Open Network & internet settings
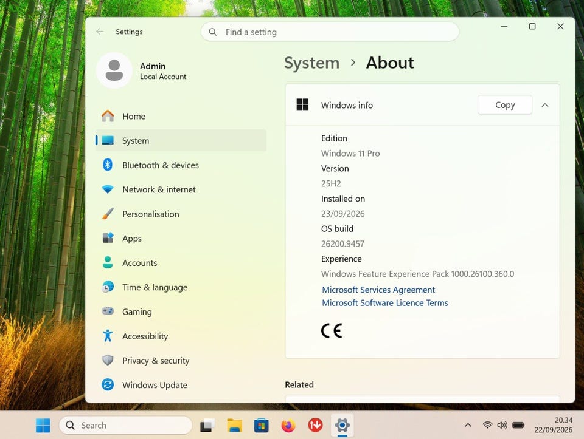Screen dimensions: 584x439 (x=181, y=189)
